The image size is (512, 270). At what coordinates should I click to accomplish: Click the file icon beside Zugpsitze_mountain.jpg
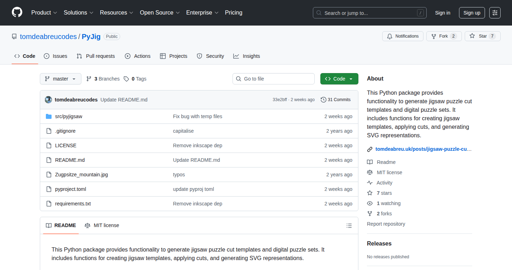click(x=49, y=175)
